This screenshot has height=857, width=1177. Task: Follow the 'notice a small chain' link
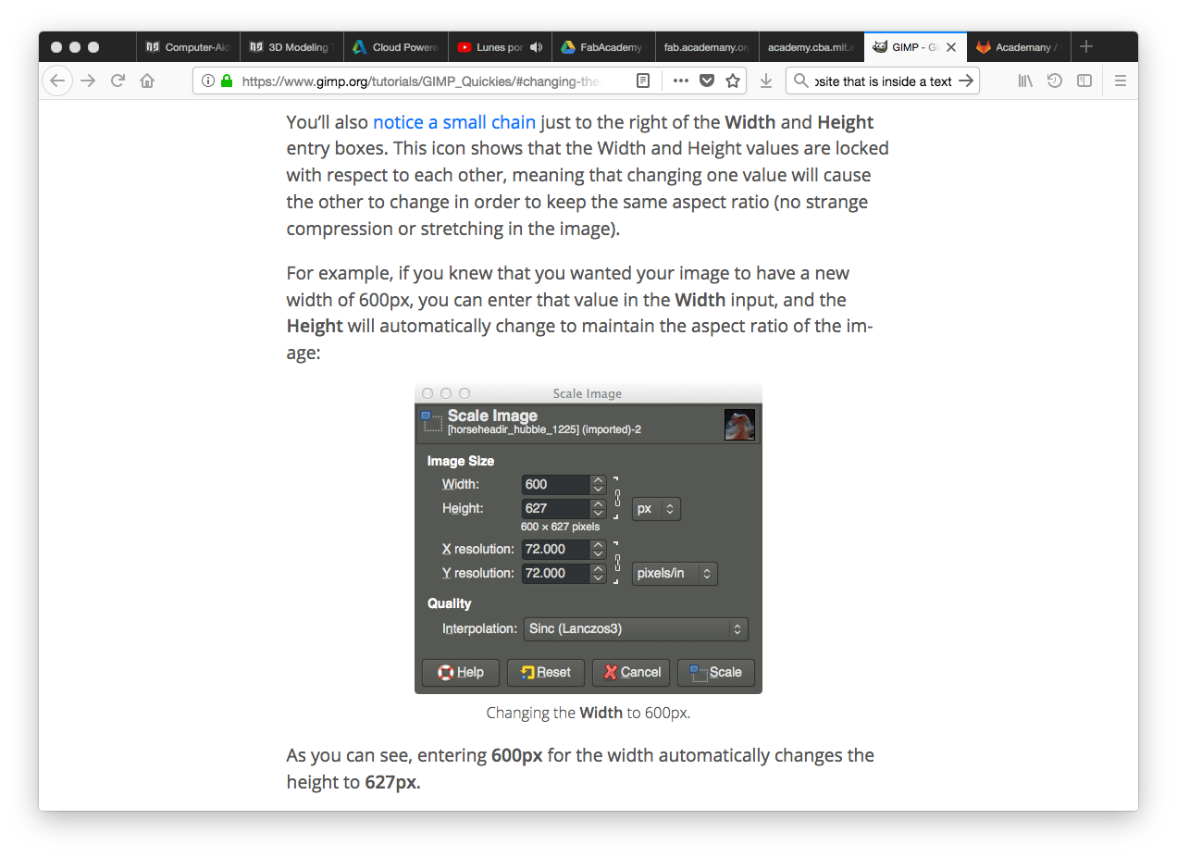point(454,122)
